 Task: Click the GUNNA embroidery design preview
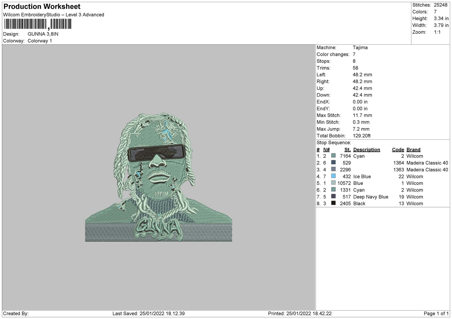(x=159, y=177)
